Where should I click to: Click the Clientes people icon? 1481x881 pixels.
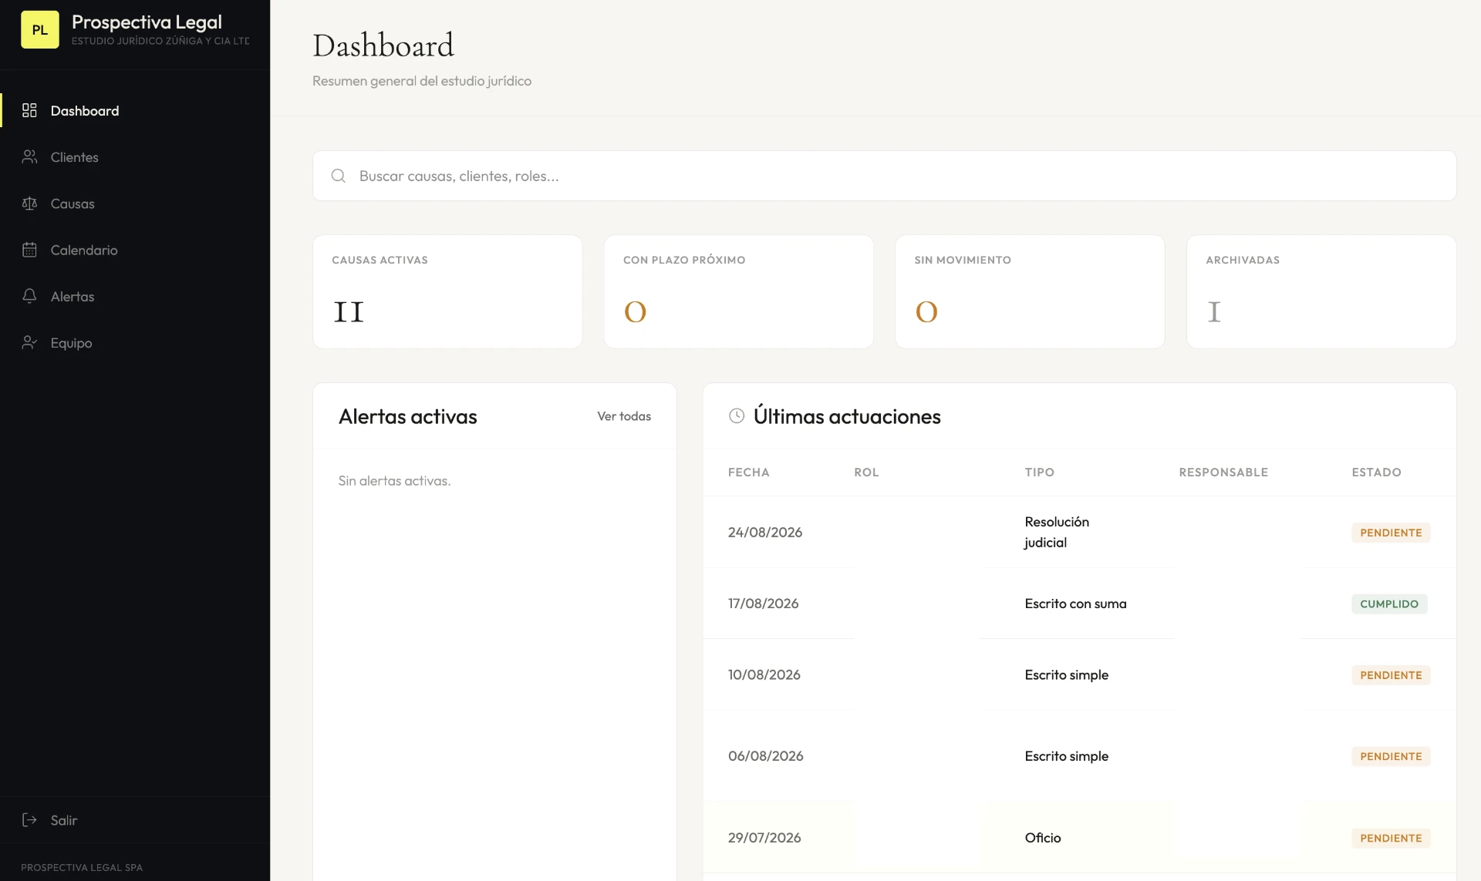click(x=29, y=157)
